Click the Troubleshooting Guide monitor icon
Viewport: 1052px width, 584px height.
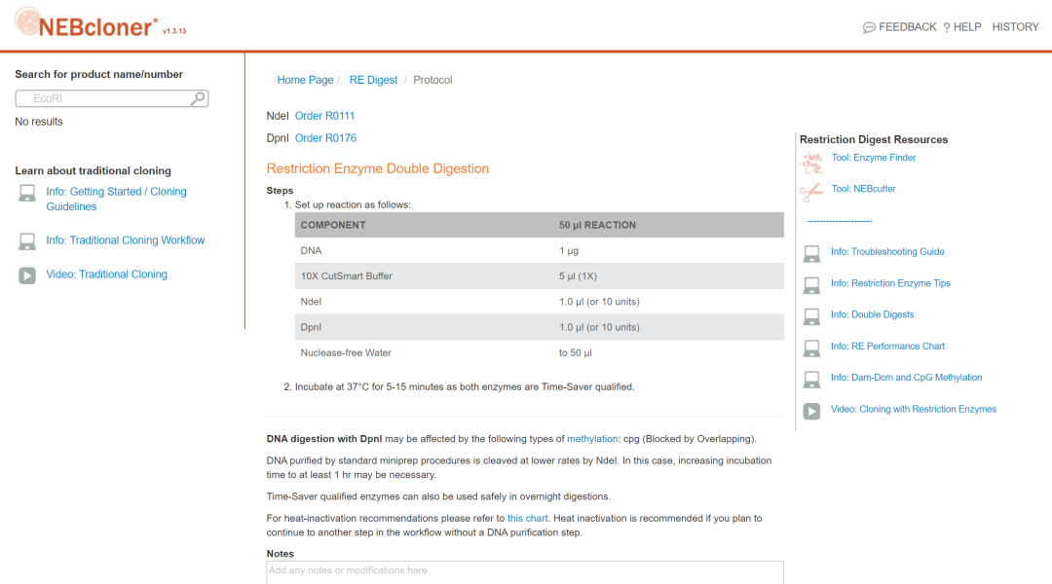click(811, 253)
